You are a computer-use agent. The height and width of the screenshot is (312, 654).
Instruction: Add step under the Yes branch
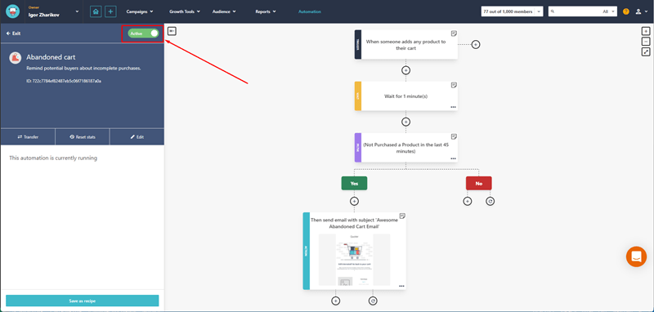(354, 201)
